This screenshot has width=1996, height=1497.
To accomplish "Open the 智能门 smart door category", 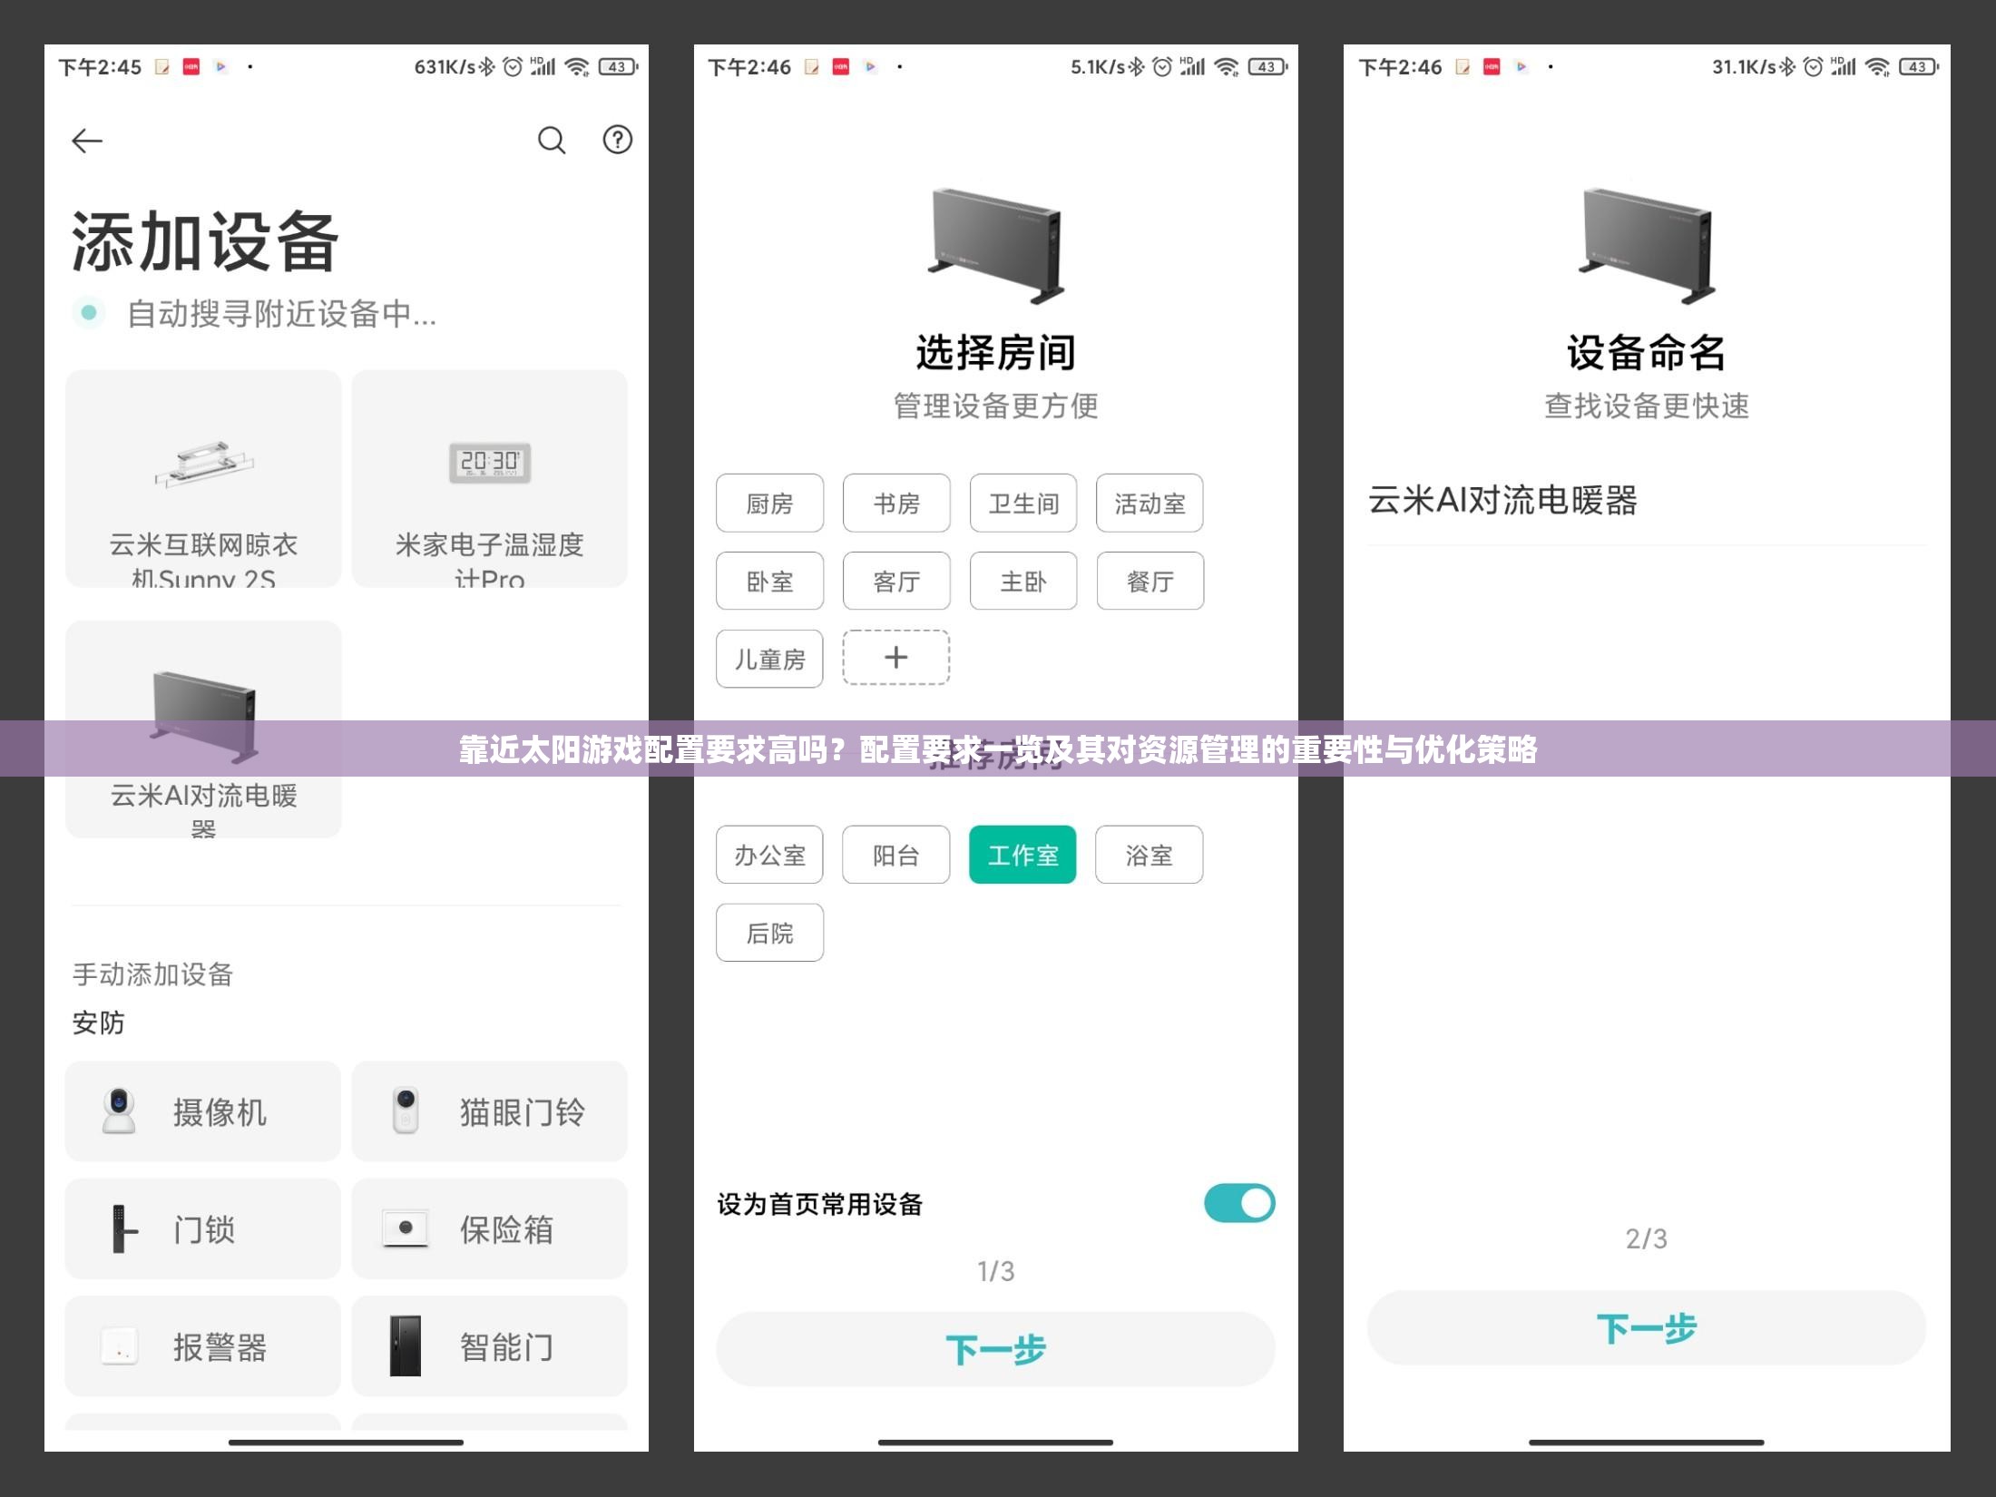I will click(489, 1346).
